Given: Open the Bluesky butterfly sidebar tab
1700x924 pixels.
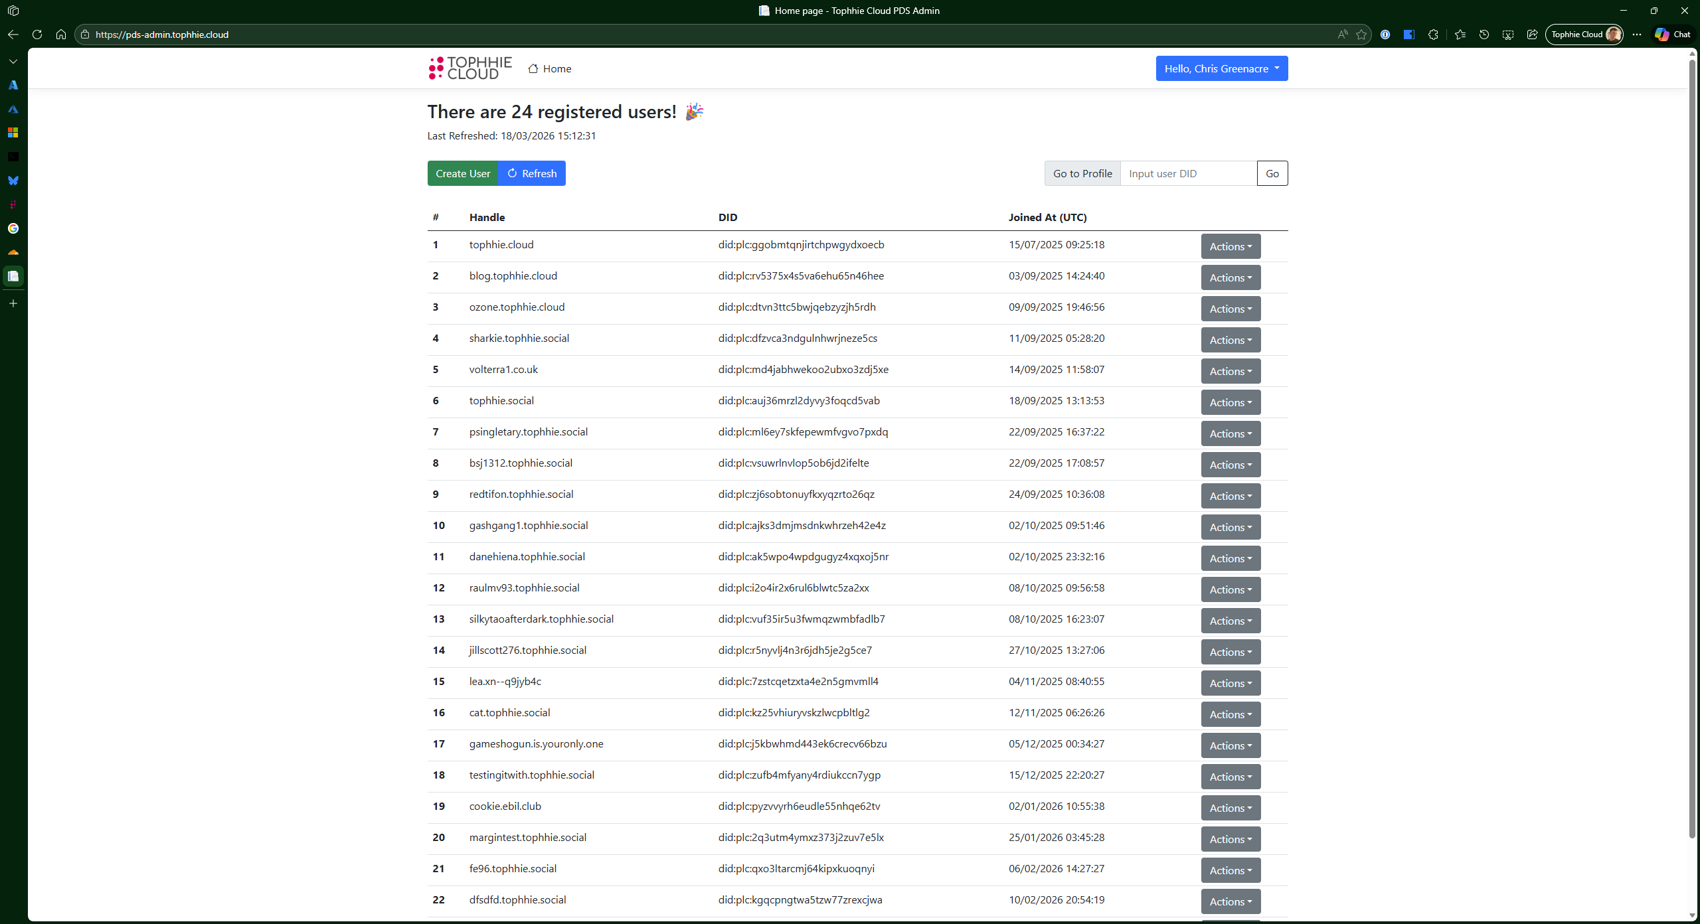Looking at the screenshot, I should [x=13, y=181].
